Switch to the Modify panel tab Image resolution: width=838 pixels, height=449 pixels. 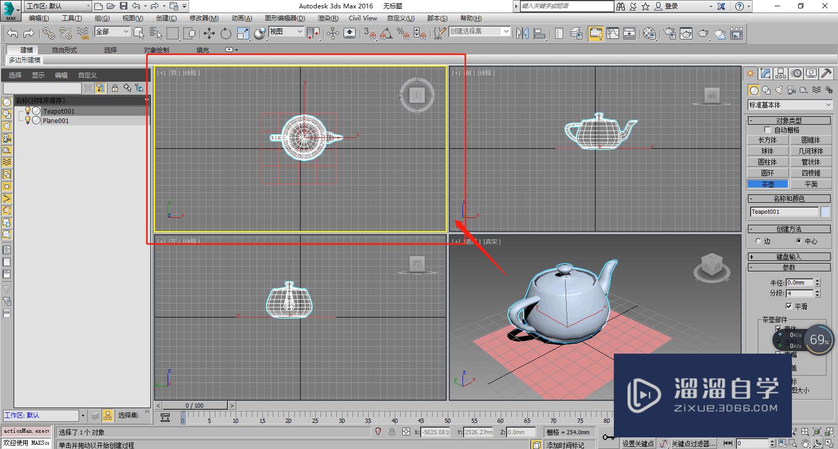766,73
